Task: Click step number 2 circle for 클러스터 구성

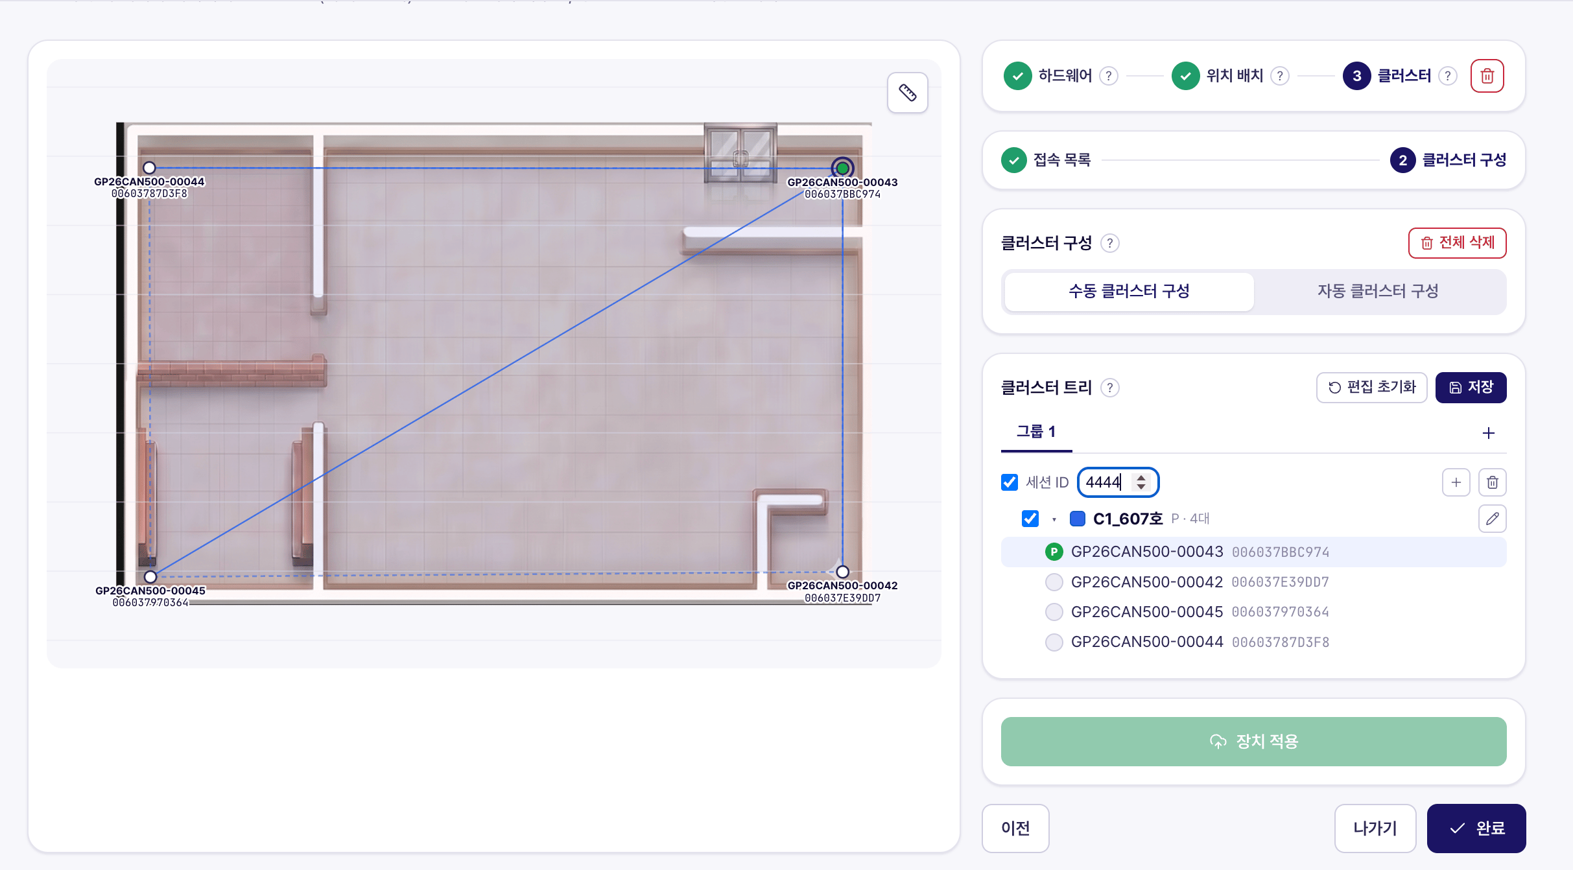Action: coord(1402,160)
